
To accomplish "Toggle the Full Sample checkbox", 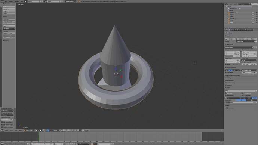I will click(x=226, y=72).
